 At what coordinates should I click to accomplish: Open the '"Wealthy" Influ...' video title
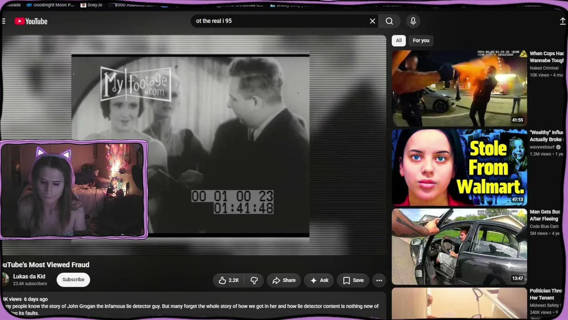[x=547, y=136]
